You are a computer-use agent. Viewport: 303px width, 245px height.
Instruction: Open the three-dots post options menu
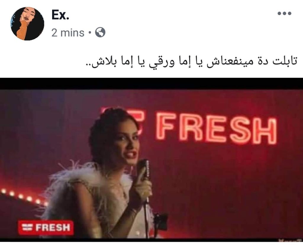284,14
